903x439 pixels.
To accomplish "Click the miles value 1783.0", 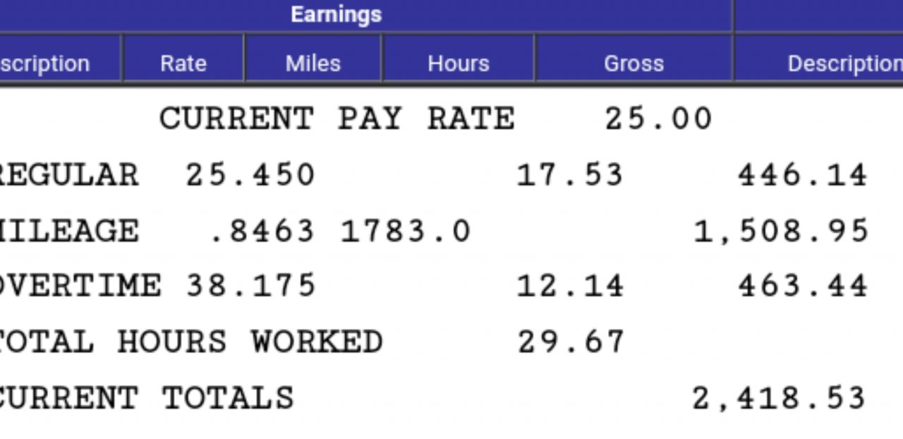I will (x=405, y=231).
